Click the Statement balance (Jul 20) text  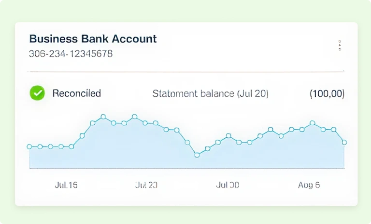210,94
